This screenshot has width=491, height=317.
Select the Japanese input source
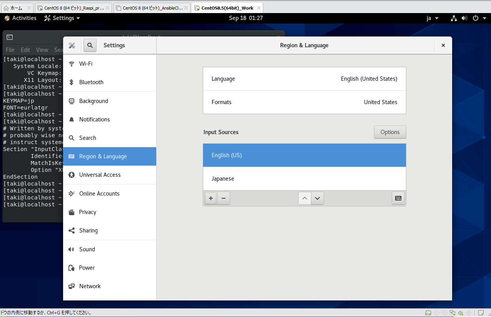pyautogui.click(x=304, y=179)
